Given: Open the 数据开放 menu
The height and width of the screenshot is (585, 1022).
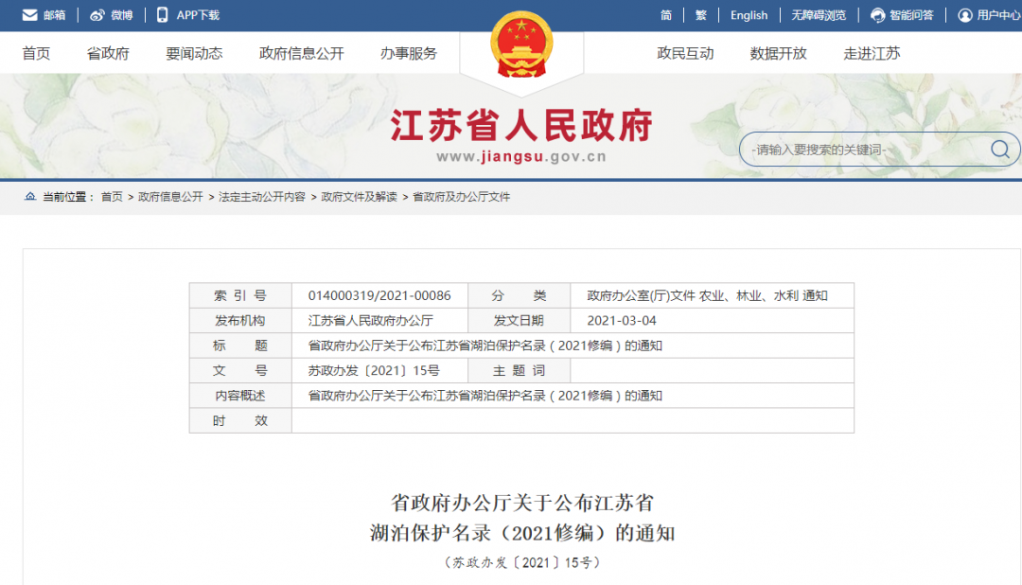Looking at the screenshot, I should click(x=778, y=54).
